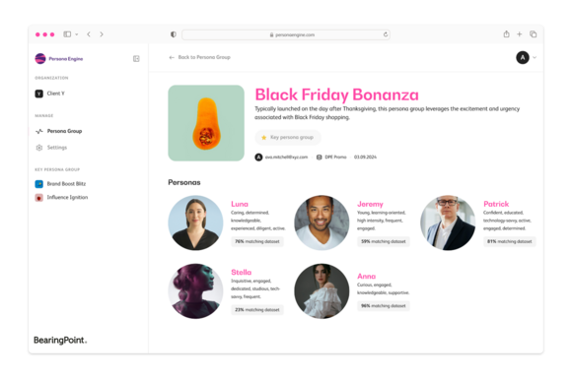Click the browser share icon

(506, 34)
